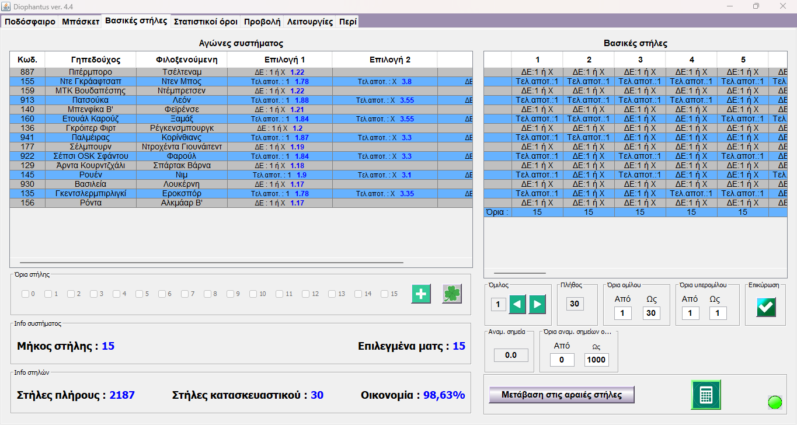Click the green checkmark validation icon
Viewport: 797px width, 425px height.
[x=766, y=307]
